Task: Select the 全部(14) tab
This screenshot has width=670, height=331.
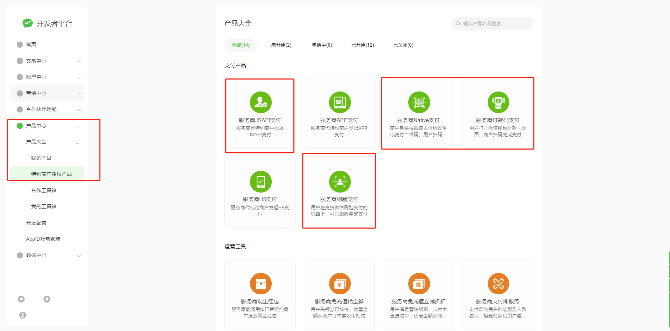Action: 241,45
